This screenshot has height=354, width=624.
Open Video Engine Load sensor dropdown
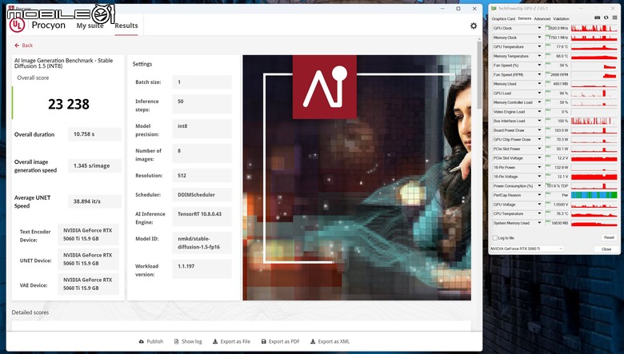539,112
